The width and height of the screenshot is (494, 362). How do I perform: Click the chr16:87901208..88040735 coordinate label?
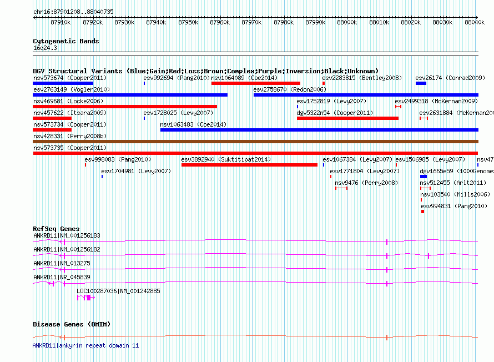click(x=73, y=12)
